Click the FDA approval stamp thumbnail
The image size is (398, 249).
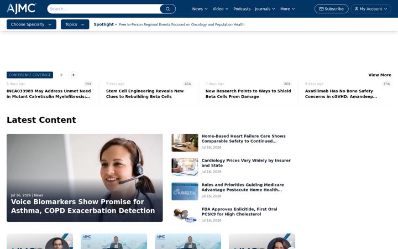[185, 216]
